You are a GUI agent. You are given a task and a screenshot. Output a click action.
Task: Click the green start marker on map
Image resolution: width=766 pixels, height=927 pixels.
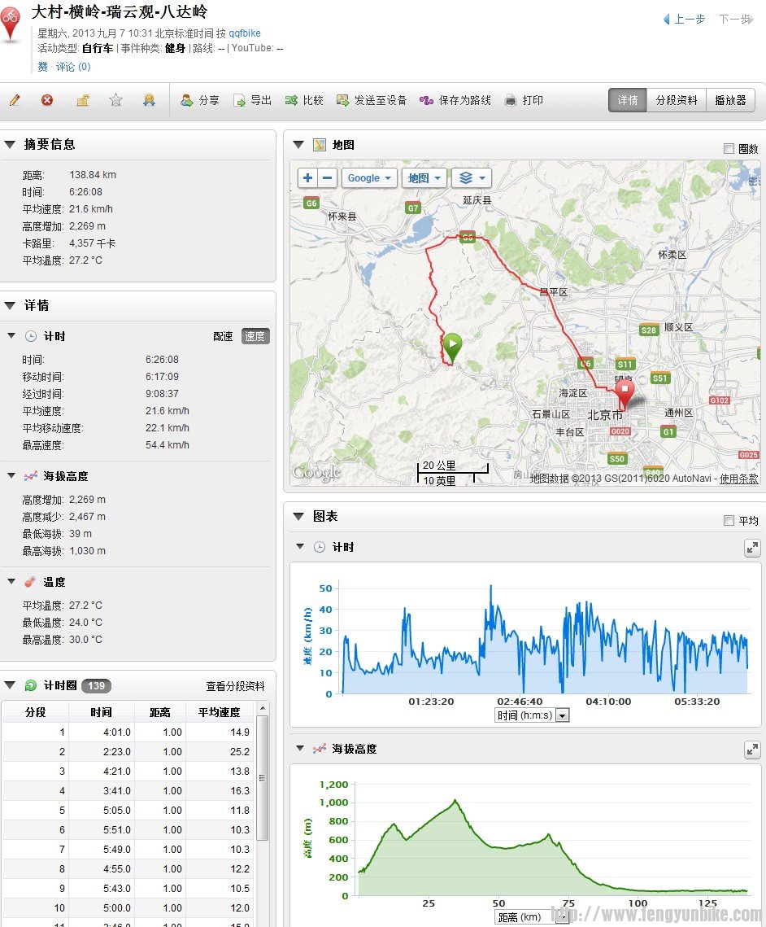451,347
